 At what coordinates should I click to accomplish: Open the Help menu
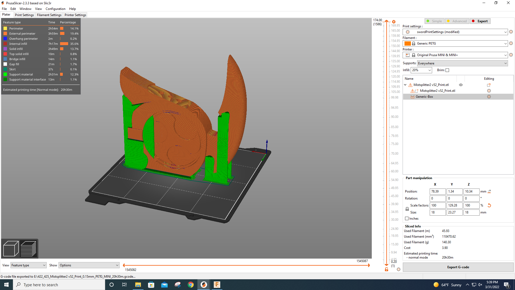[x=72, y=9]
